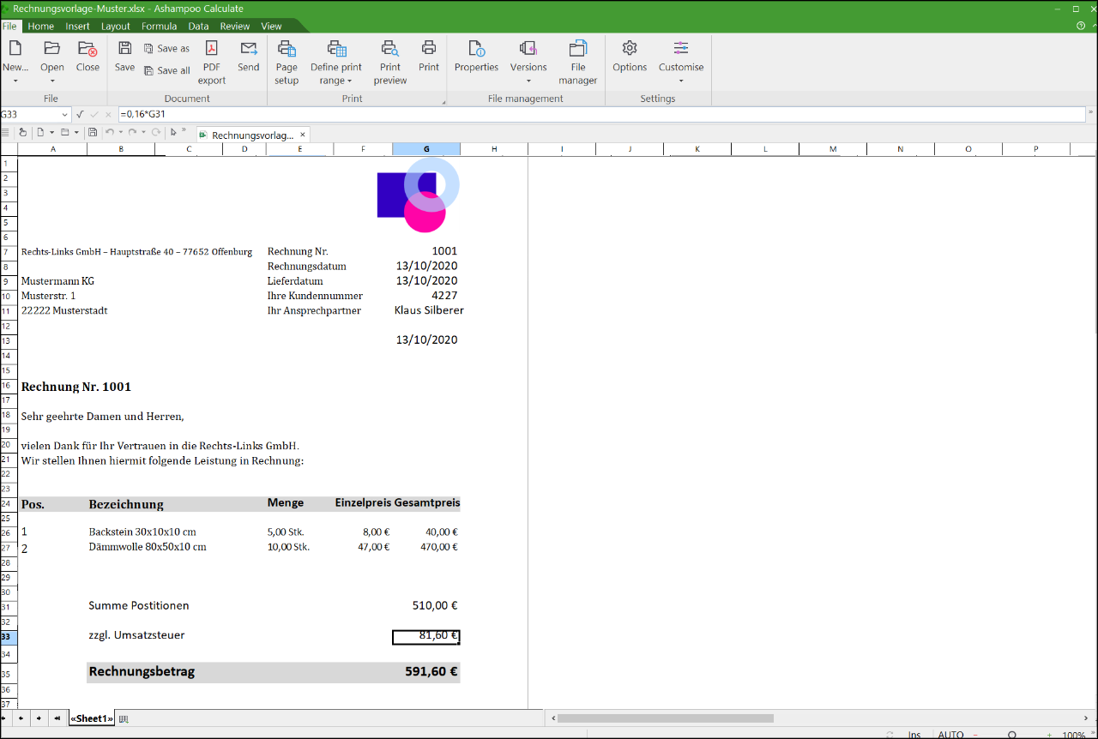Click the Close document icon in ribbon
The width and height of the screenshot is (1098, 739).
click(87, 48)
